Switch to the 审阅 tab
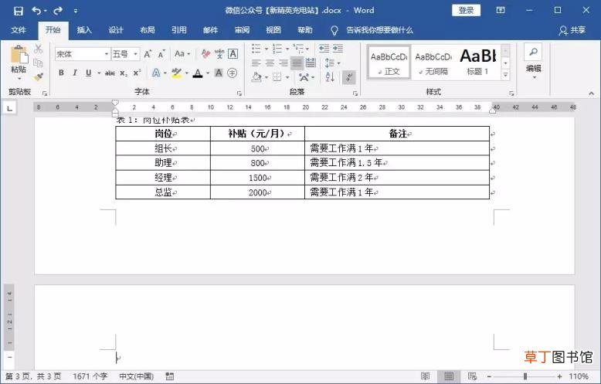The width and height of the screenshot is (601, 384). [x=242, y=30]
